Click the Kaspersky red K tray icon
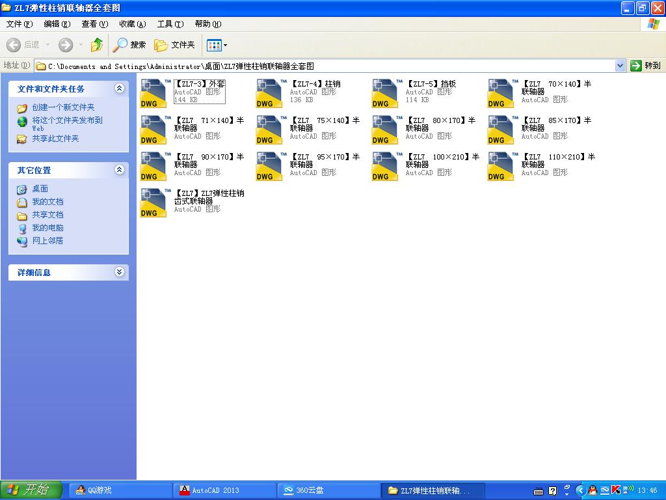 tap(615, 491)
